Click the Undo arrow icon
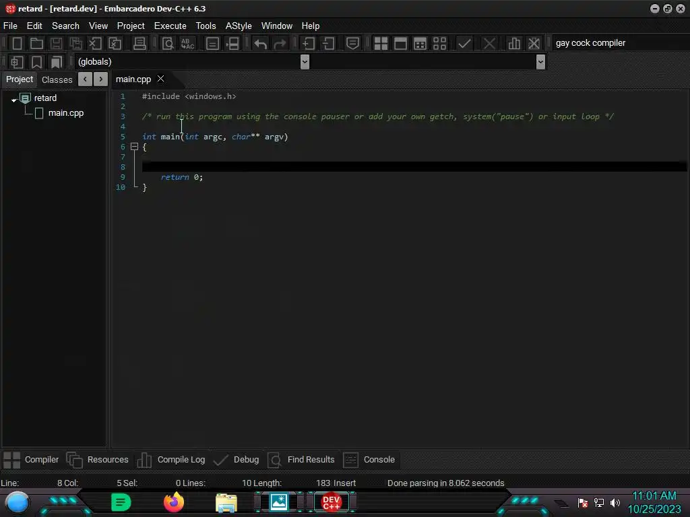Viewport: 690px width, 517px height. 261,43
